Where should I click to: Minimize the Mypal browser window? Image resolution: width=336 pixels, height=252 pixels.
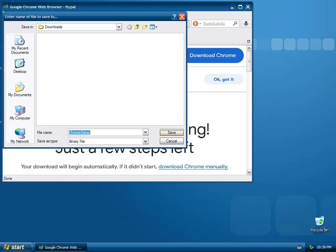click(x=232, y=7)
